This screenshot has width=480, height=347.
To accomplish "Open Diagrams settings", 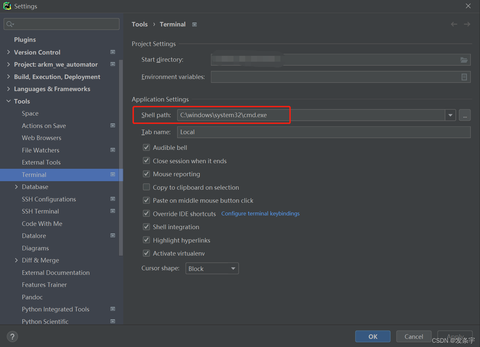I will [x=35, y=248].
